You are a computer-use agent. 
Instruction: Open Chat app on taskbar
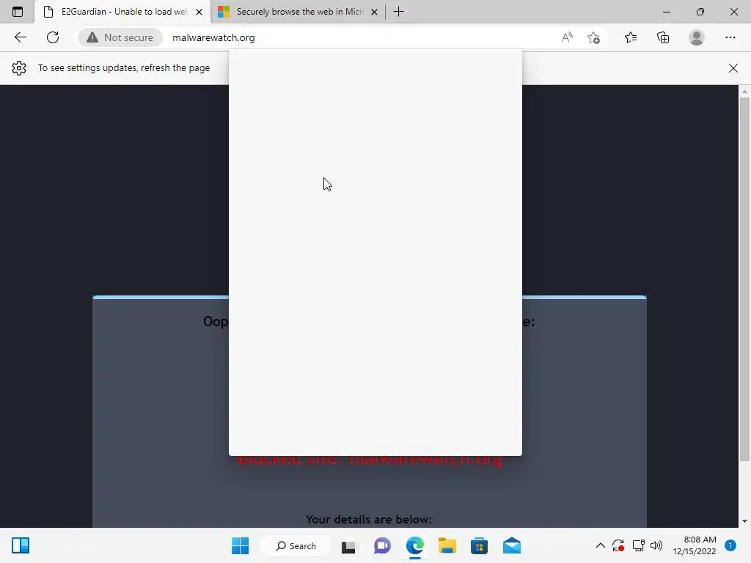pos(381,545)
